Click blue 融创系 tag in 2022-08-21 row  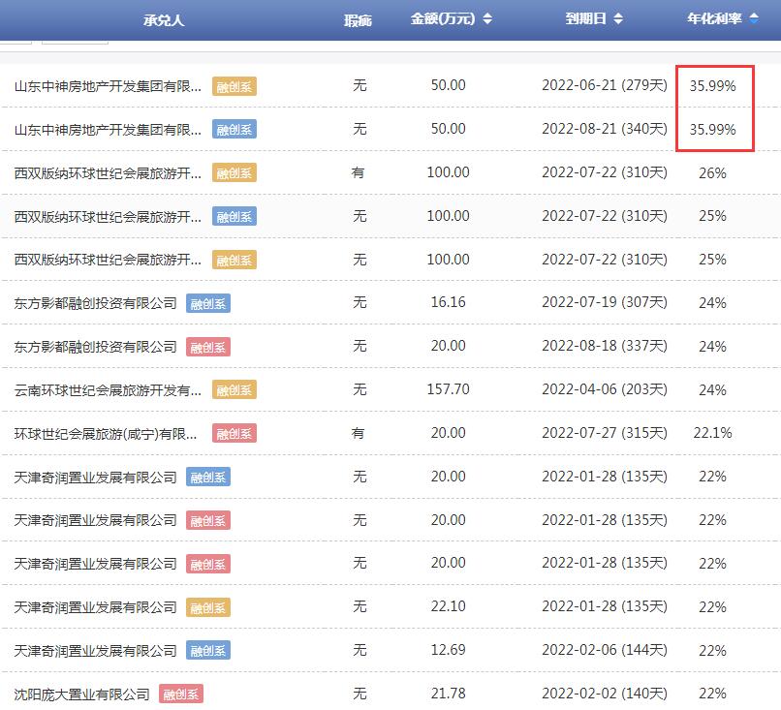tap(234, 130)
